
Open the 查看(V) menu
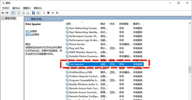(x=27, y=8)
